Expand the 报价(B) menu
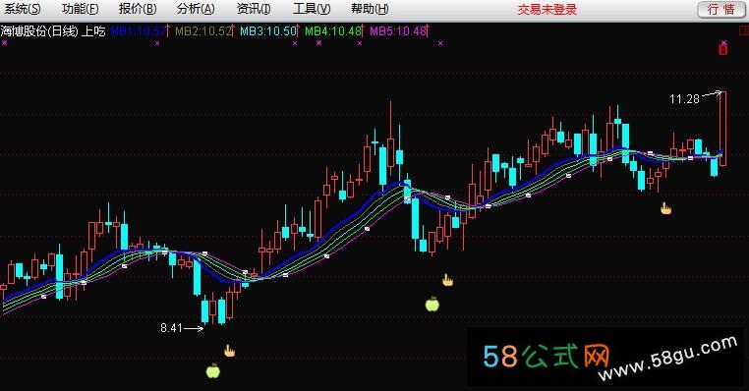The height and width of the screenshot is (391, 749). tap(138, 9)
